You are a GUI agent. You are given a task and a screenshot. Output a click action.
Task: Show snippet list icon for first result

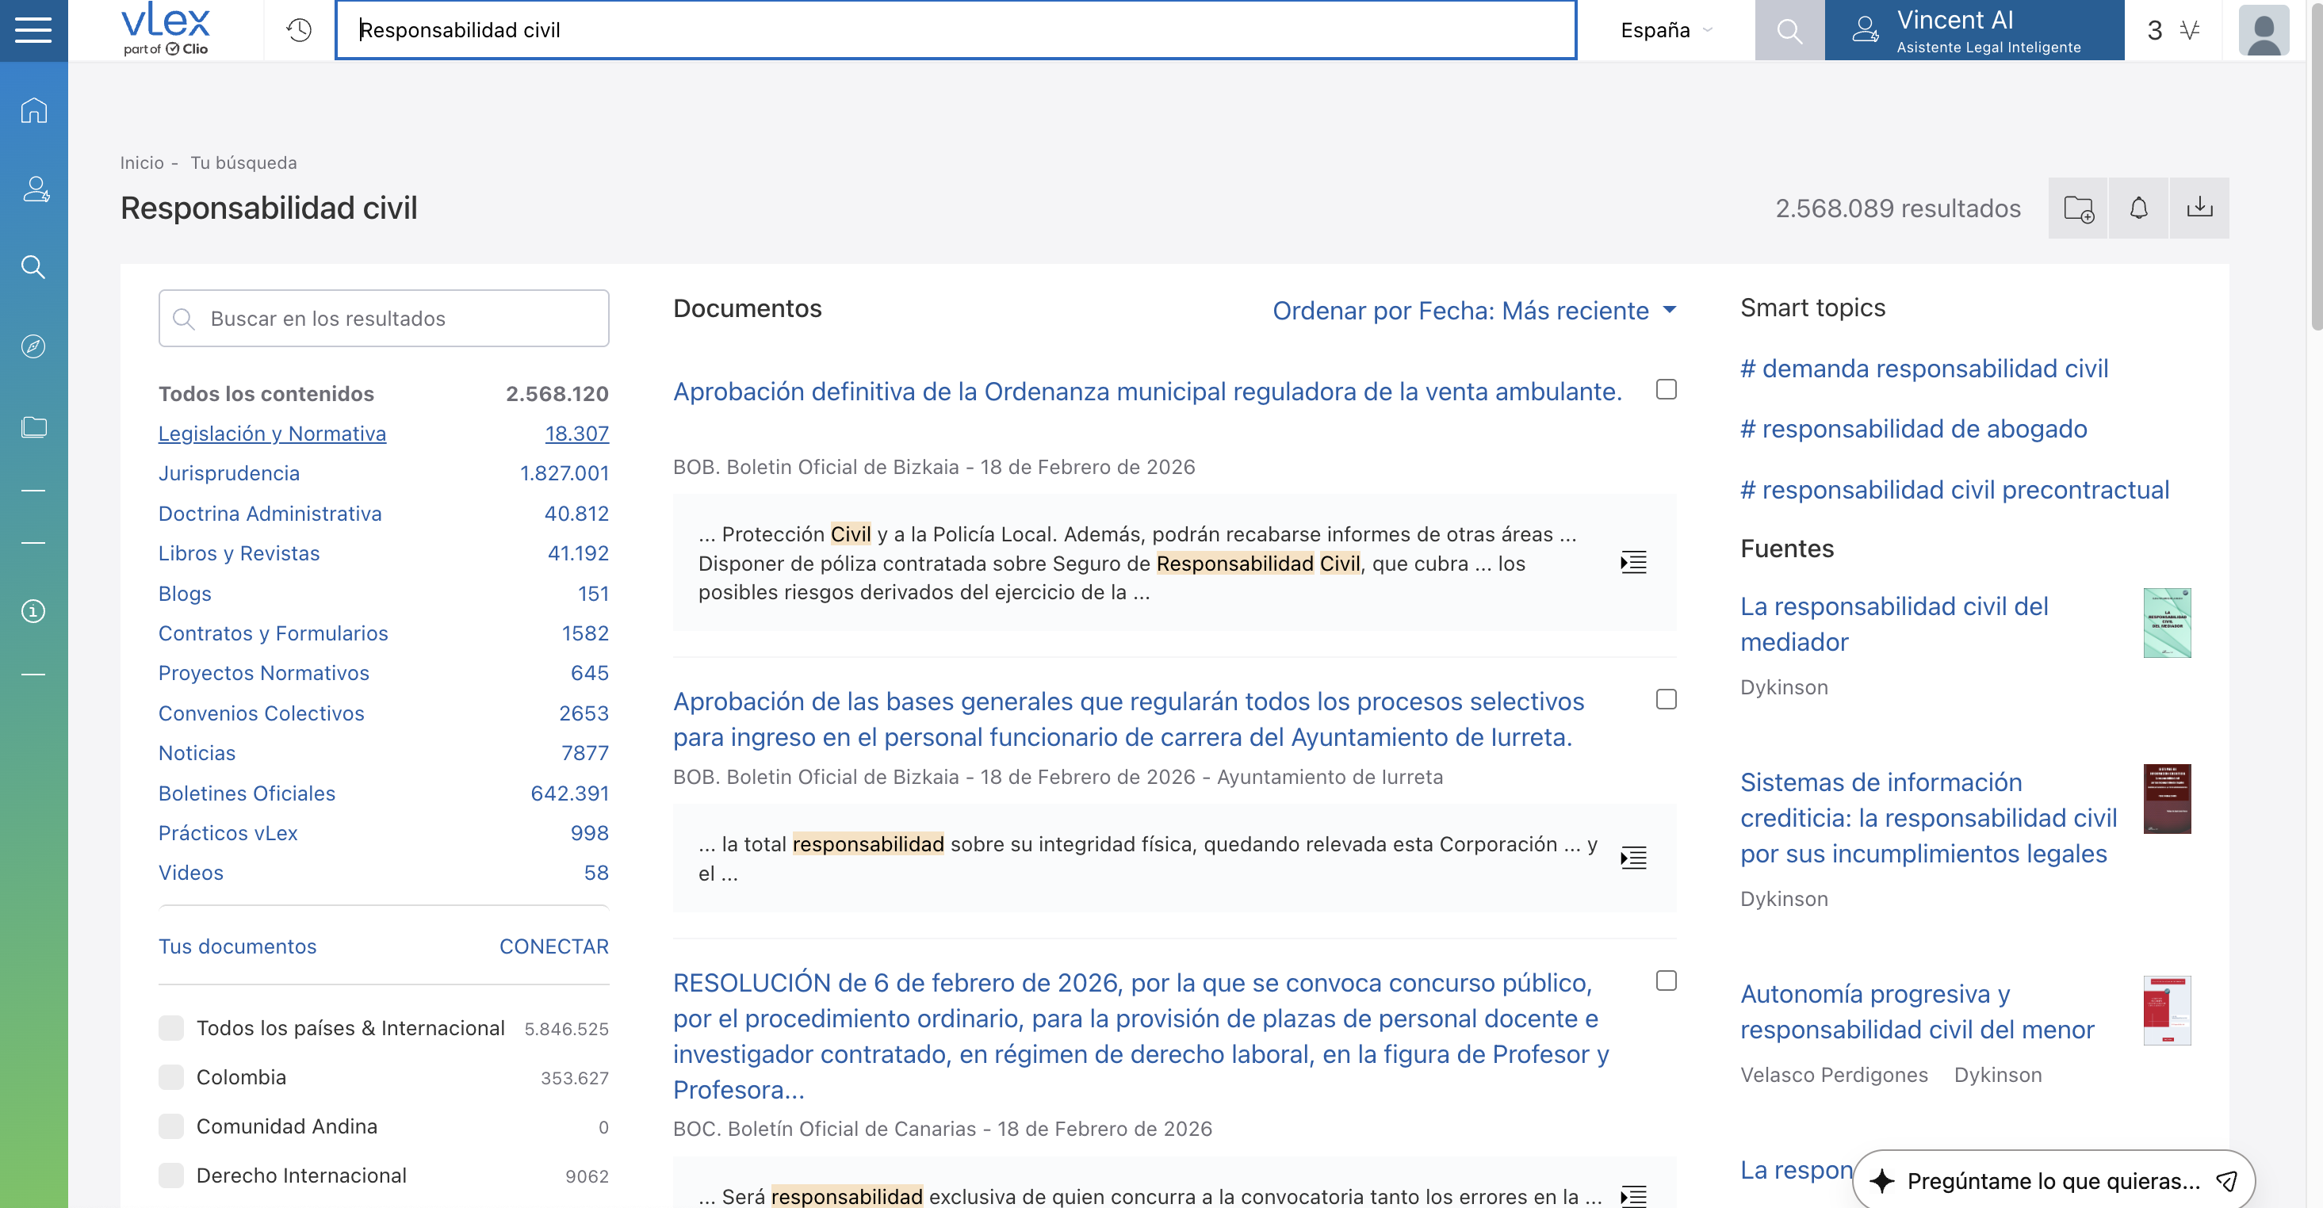coord(1633,563)
